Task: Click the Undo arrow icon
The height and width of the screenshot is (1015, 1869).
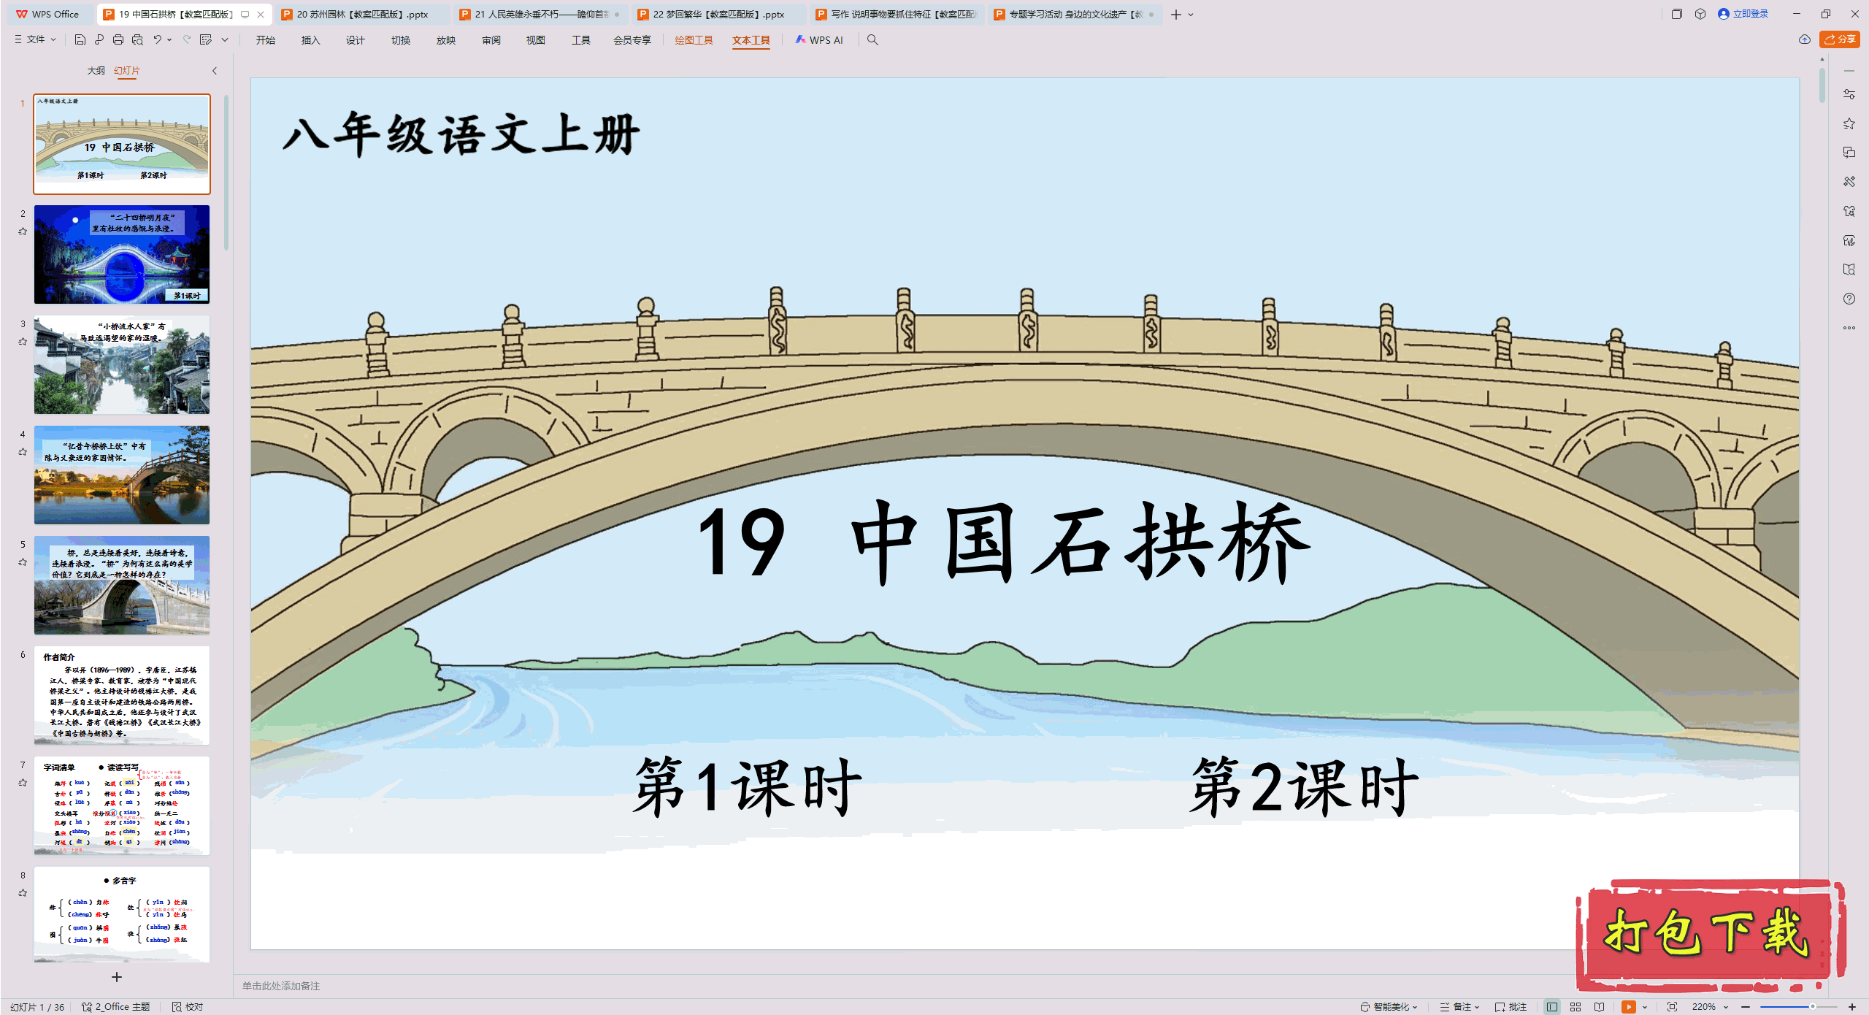Action: tap(157, 39)
